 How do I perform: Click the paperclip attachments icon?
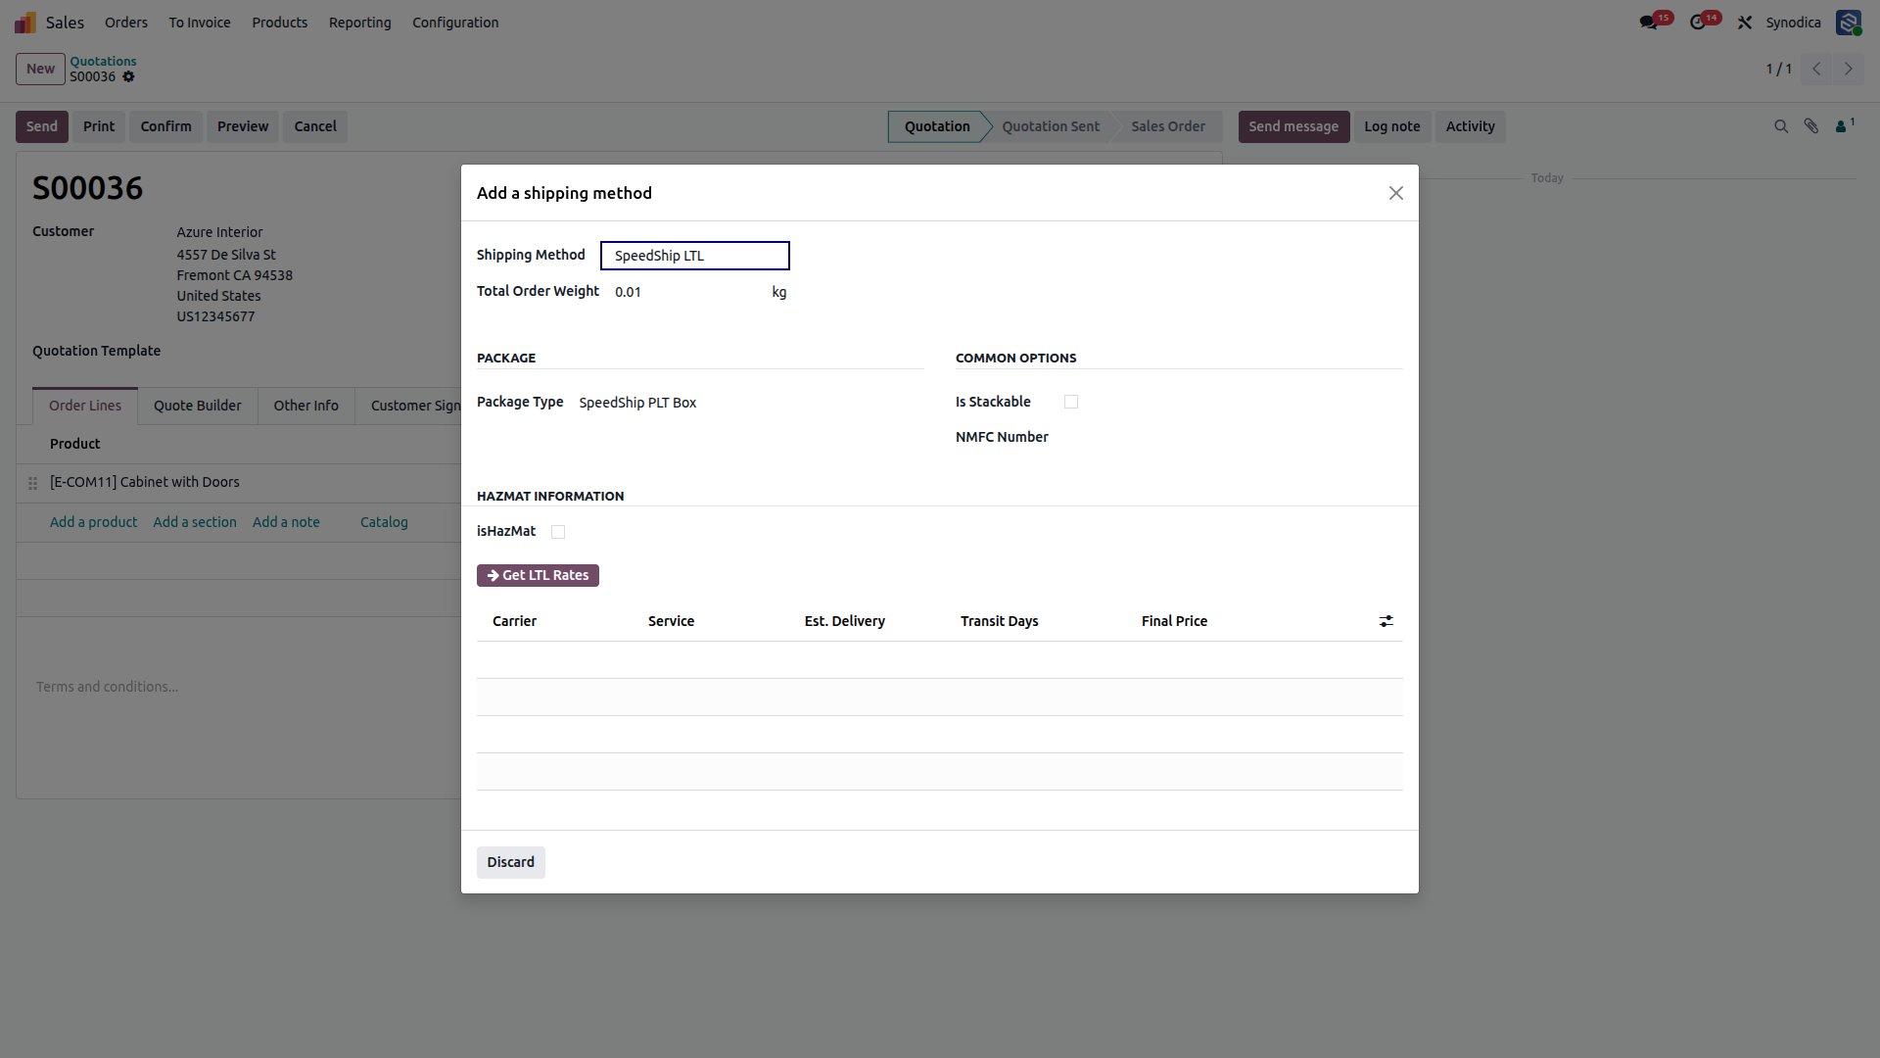pyautogui.click(x=1811, y=126)
